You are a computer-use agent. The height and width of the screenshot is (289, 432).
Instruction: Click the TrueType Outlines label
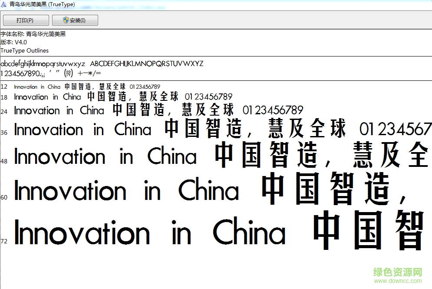[x=25, y=50]
